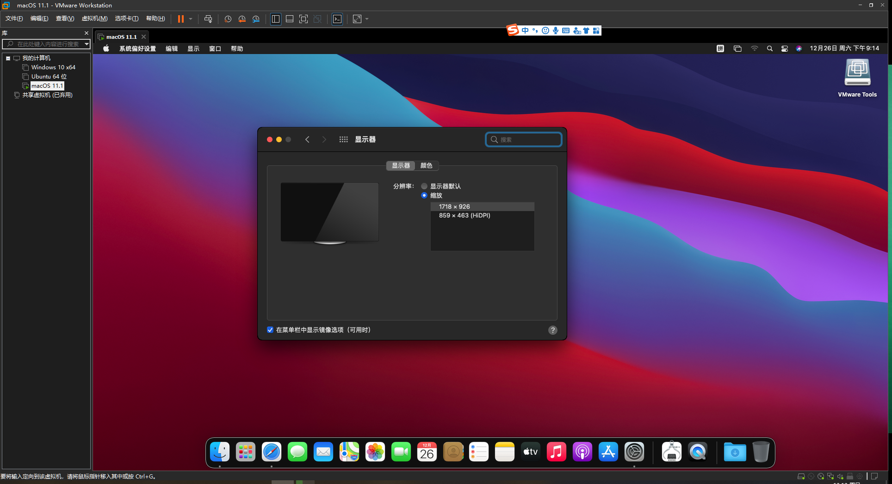This screenshot has height=484, width=892.
Task: Collapse the 我的计算机 tree node
Action: point(8,58)
